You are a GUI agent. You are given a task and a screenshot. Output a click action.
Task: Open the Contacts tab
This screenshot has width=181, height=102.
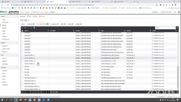78,24
